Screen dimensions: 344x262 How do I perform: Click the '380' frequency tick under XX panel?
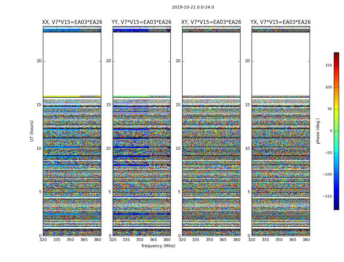click(97, 240)
